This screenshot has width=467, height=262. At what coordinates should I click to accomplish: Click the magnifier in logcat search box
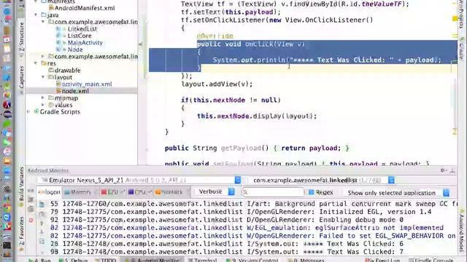pyautogui.click(x=245, y=192)
